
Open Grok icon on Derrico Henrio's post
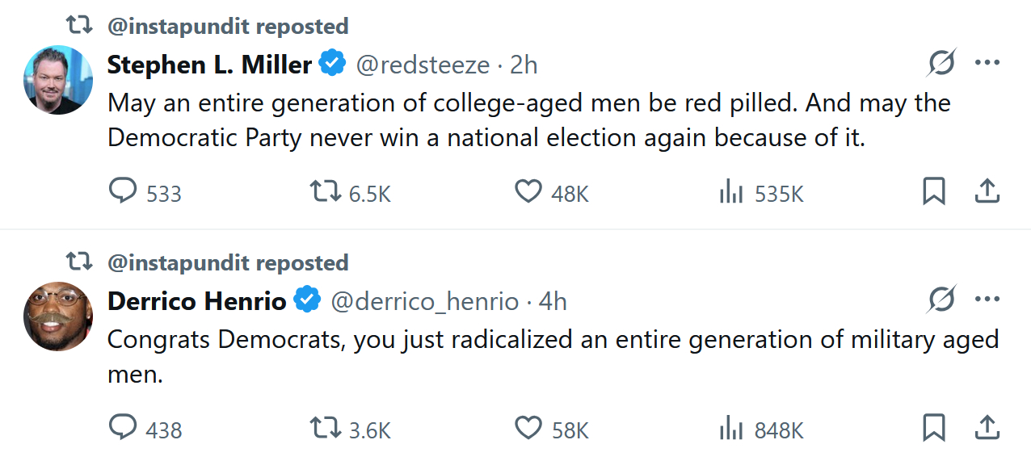tap(941, 300)
